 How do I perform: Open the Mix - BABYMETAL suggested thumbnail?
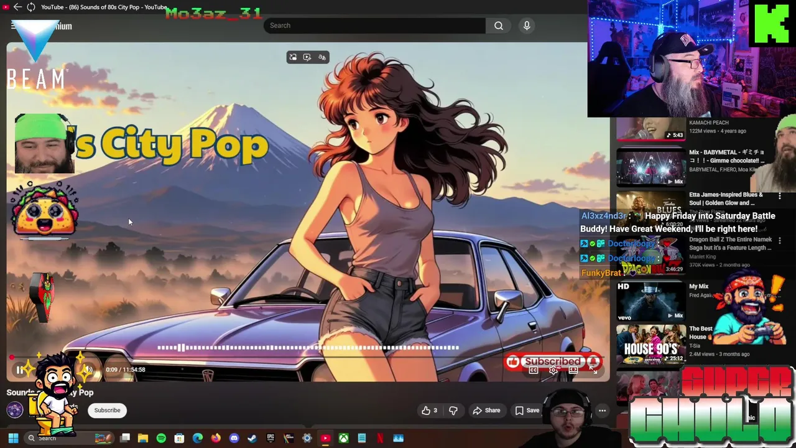click(650, 167)
